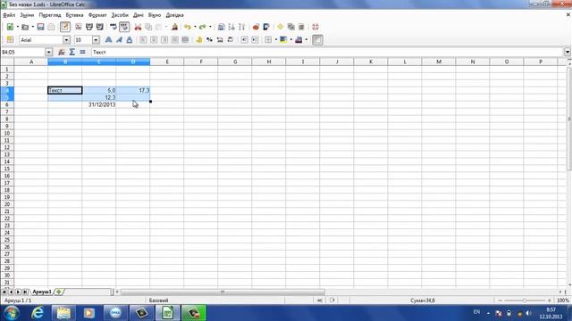Align cell contents right
572x321 pixels.
[x=164, y=39]
